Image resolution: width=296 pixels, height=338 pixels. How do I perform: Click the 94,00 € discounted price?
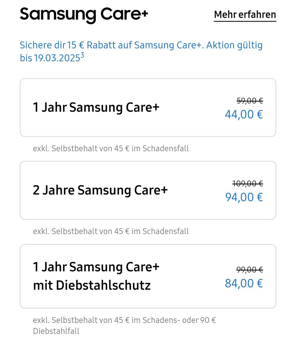244,197
